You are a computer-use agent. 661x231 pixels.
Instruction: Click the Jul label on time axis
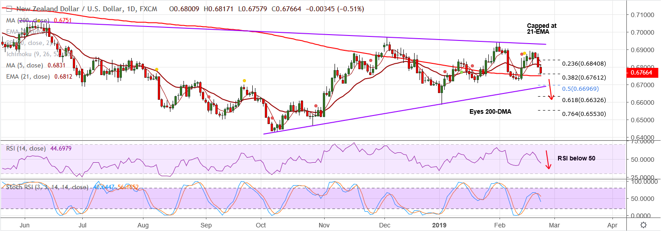point(83,224)
